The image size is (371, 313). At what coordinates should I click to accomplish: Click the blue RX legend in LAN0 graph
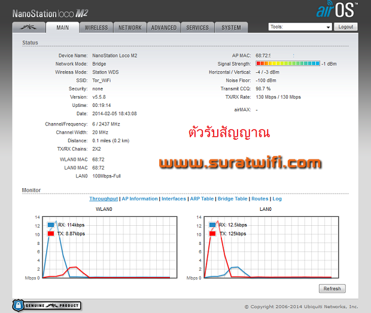(x=212, y=225)
